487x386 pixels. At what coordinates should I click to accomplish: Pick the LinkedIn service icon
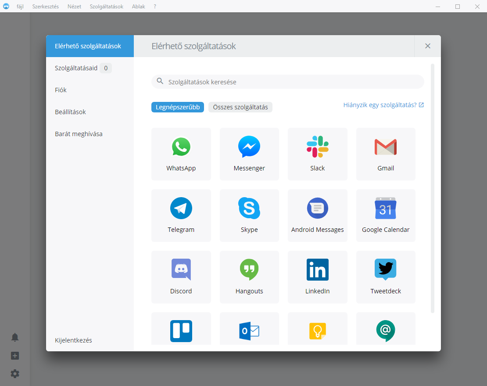point(317,270)
